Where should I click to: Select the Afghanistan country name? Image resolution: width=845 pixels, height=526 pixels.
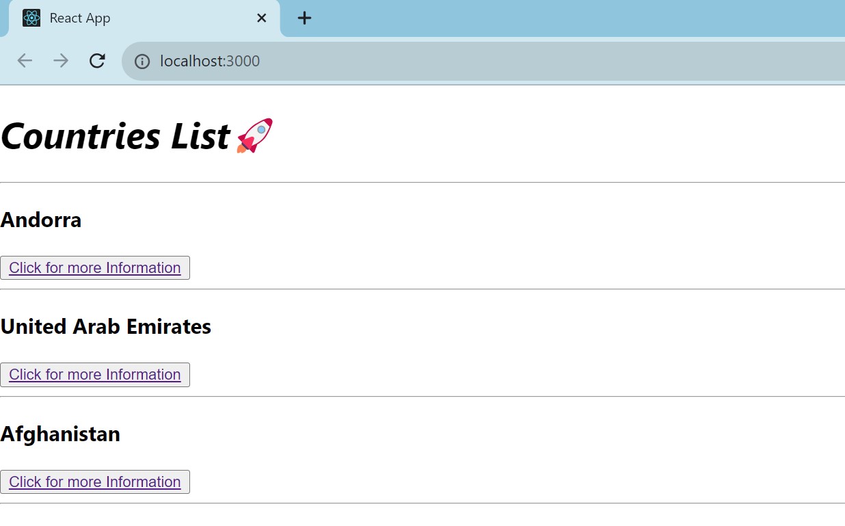point(61,433)
